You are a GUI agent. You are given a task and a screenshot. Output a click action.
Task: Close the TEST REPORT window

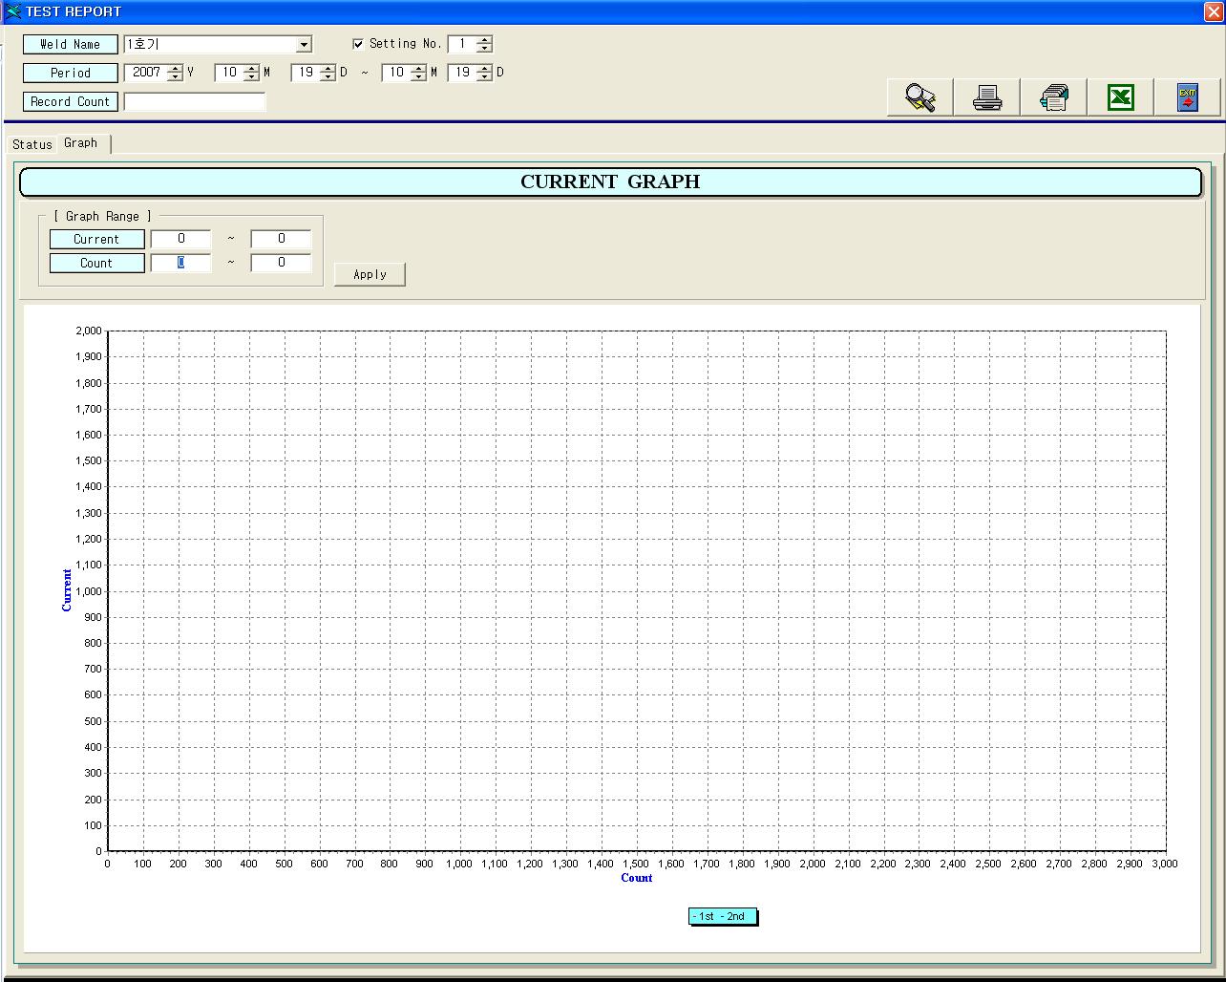[x=1213, y=11]
